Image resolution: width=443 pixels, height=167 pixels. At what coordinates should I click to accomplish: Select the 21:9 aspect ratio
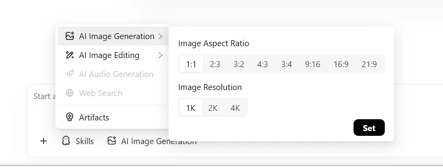[x=369, y=64]
